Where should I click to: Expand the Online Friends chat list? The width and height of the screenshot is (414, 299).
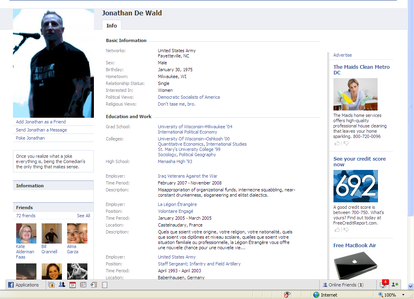coord(343,285)
